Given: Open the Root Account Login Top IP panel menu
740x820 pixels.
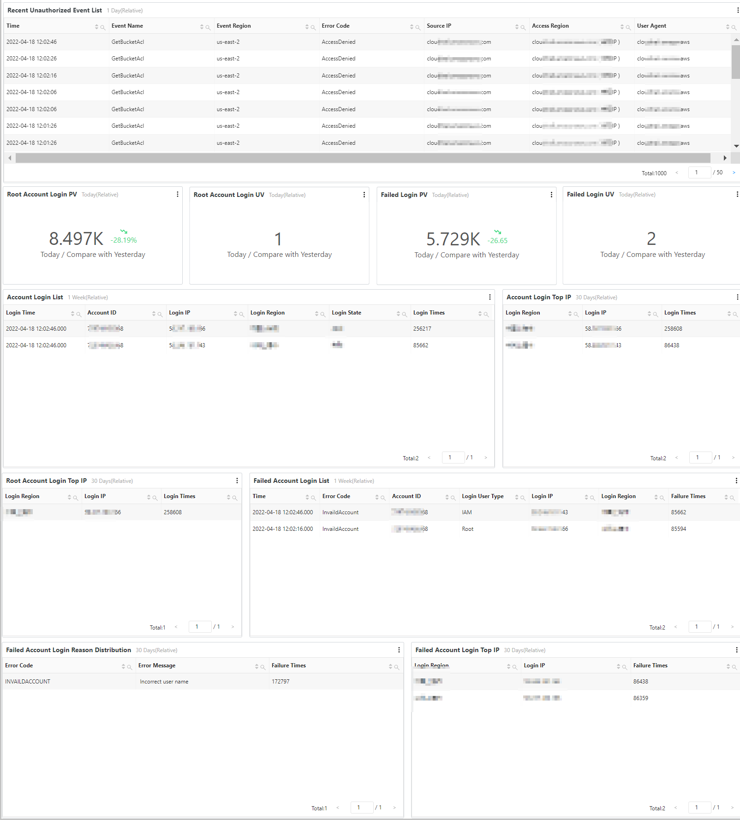Looking at the screenshot, I should (237, 480).
